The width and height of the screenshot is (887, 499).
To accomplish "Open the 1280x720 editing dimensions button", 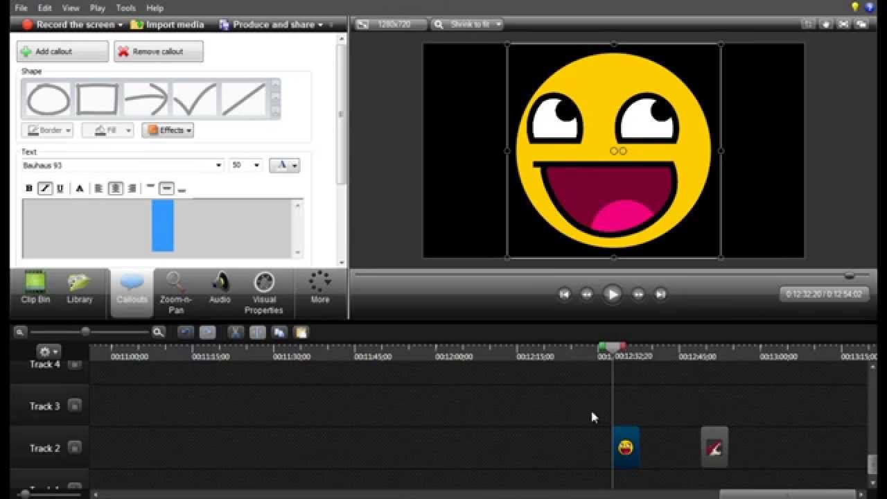I will click(390, 24).
